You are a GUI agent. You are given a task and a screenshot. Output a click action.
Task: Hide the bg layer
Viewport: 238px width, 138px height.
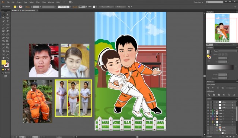(x=208, y=125)
